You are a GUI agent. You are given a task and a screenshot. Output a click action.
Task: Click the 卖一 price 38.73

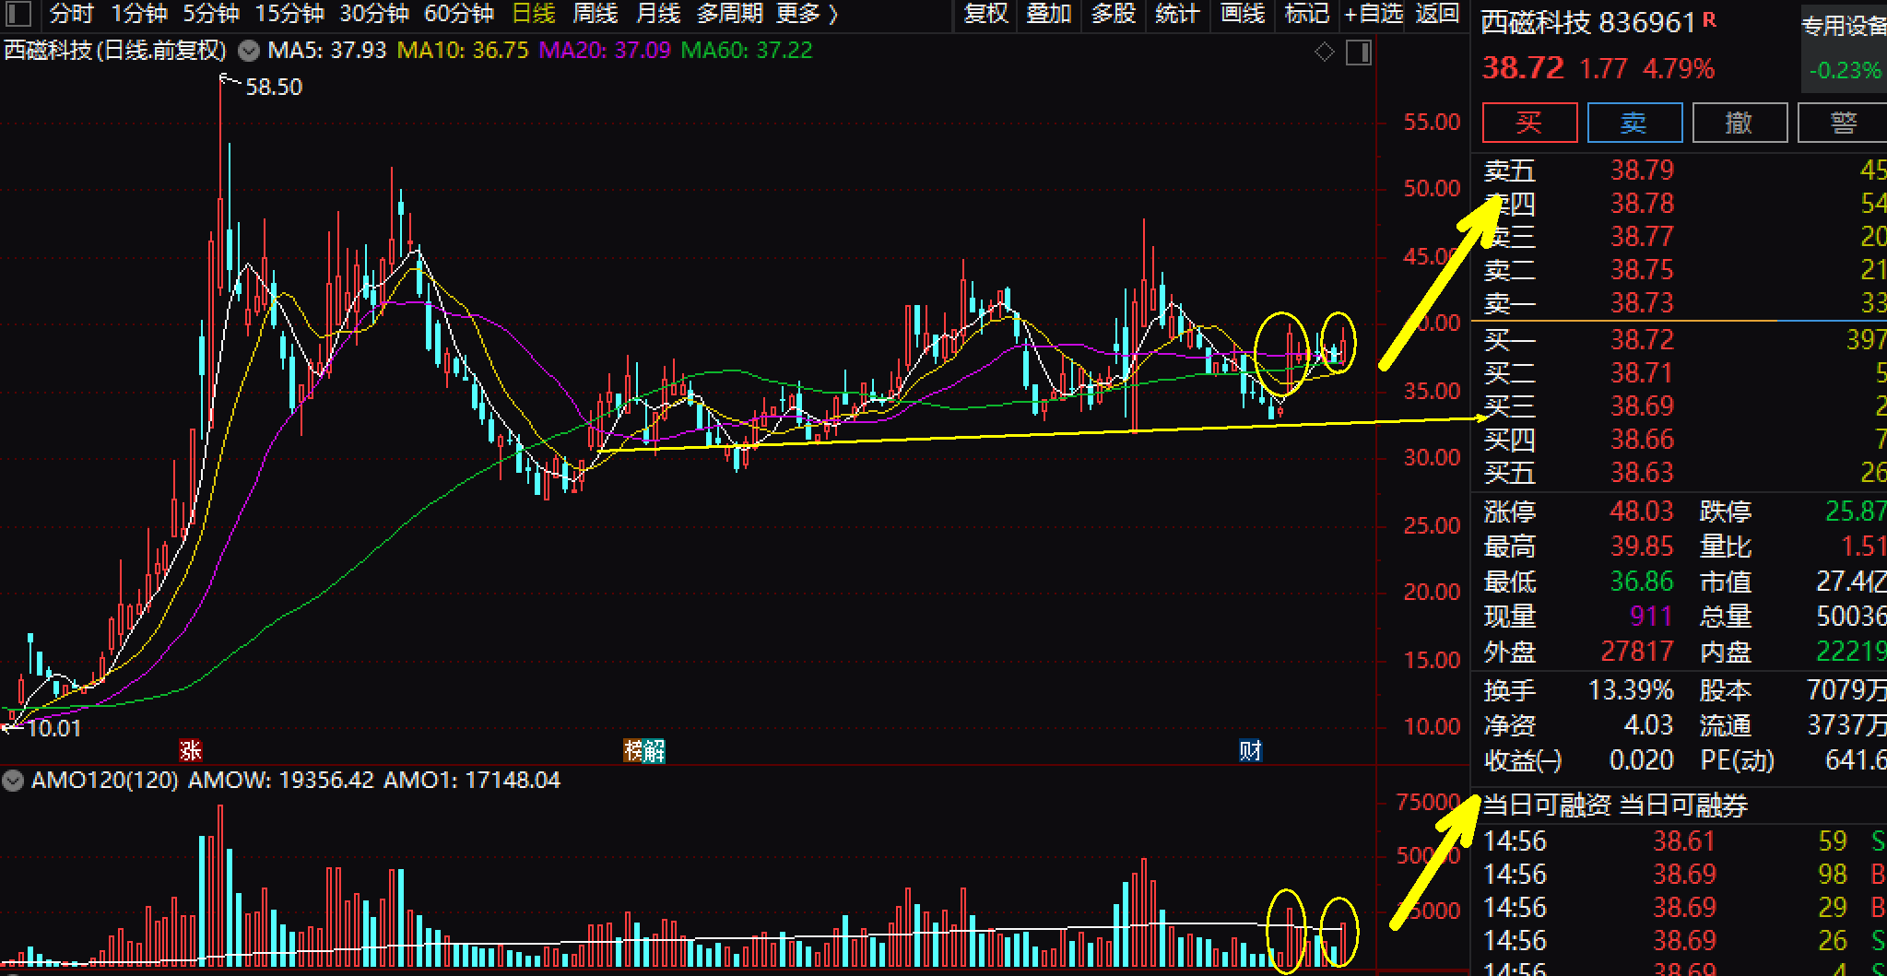point(1642,303)
